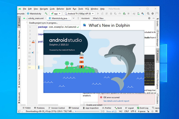The height and width of the screenshot is (119, 179).
Task: Collapse the method fold marker on line 10
Action: (37, 53)
